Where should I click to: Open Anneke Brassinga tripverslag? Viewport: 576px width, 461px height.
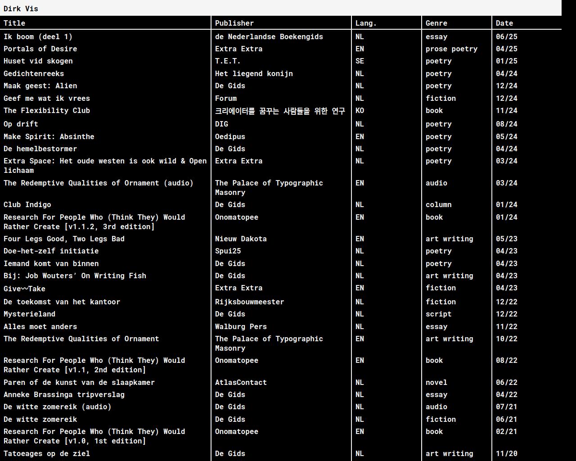(64, 394)
